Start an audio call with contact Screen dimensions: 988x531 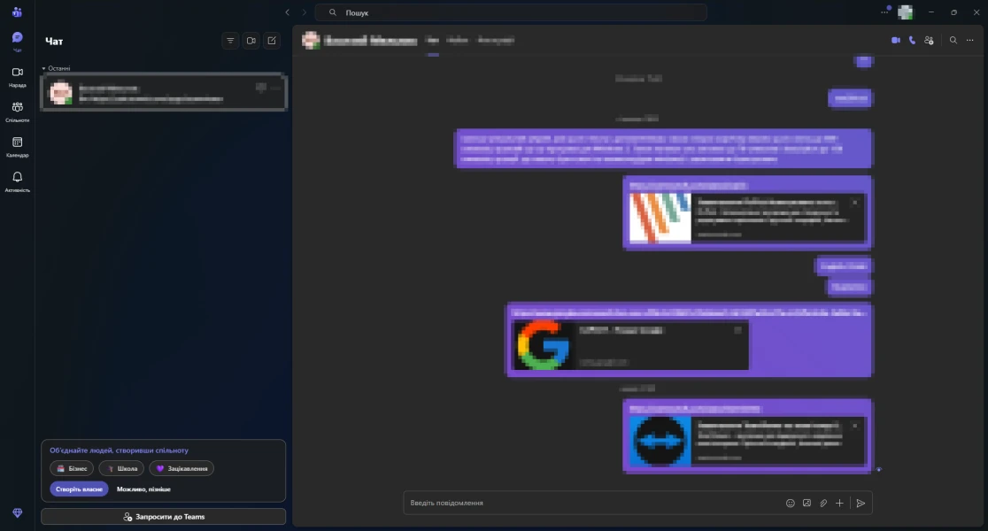911,40
